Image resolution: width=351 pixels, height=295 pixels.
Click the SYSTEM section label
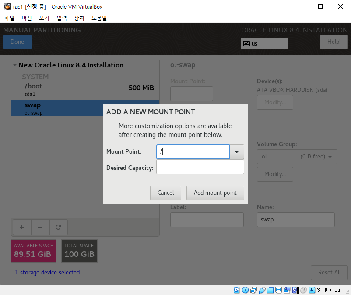(35, 77)
